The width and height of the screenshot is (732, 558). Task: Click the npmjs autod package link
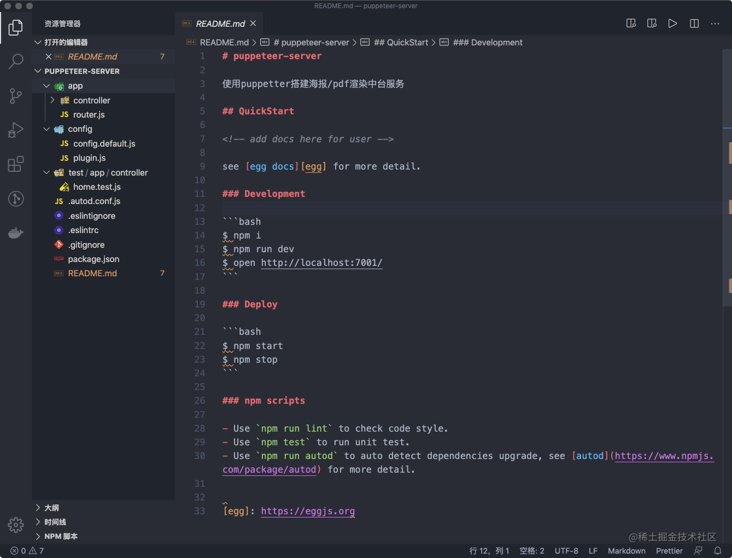[x=664, y=456]
